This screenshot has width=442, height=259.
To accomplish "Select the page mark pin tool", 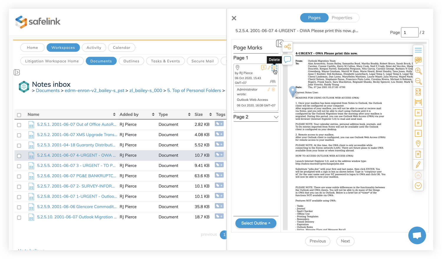I will coord(418,144).
